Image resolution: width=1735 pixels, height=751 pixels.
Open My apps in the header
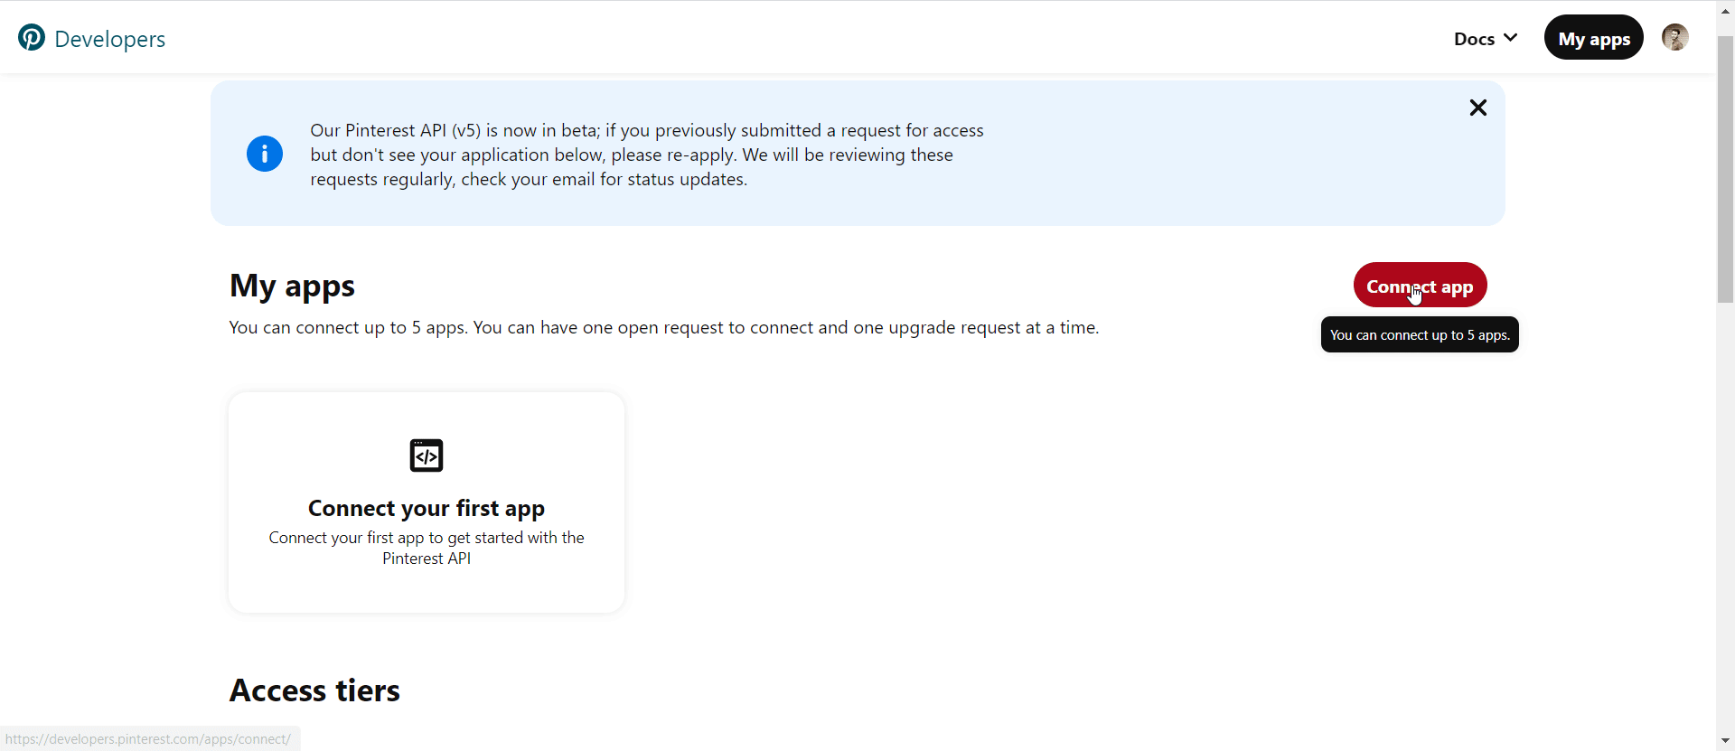(1593, 38)
